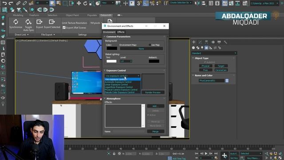Toggle Angle Snap icon
This screenshot has width=284, height=160.
click(x=146, y=3)
